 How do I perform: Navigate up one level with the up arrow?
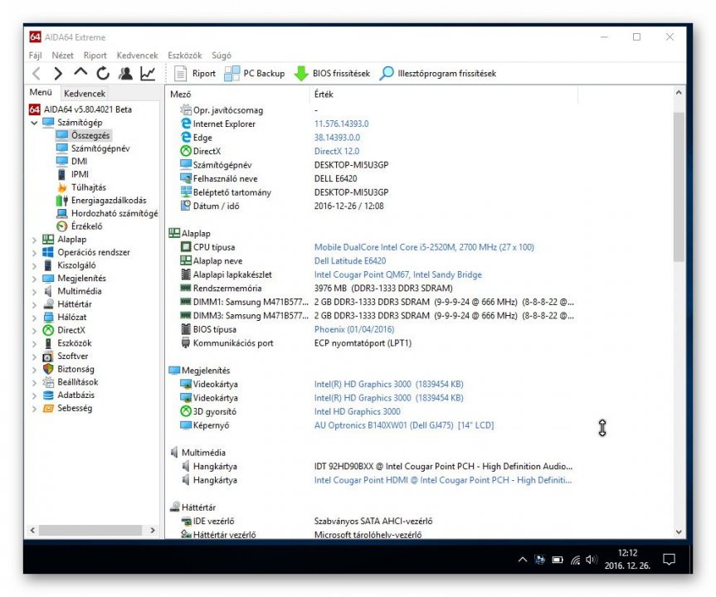(x=80, y=73)
